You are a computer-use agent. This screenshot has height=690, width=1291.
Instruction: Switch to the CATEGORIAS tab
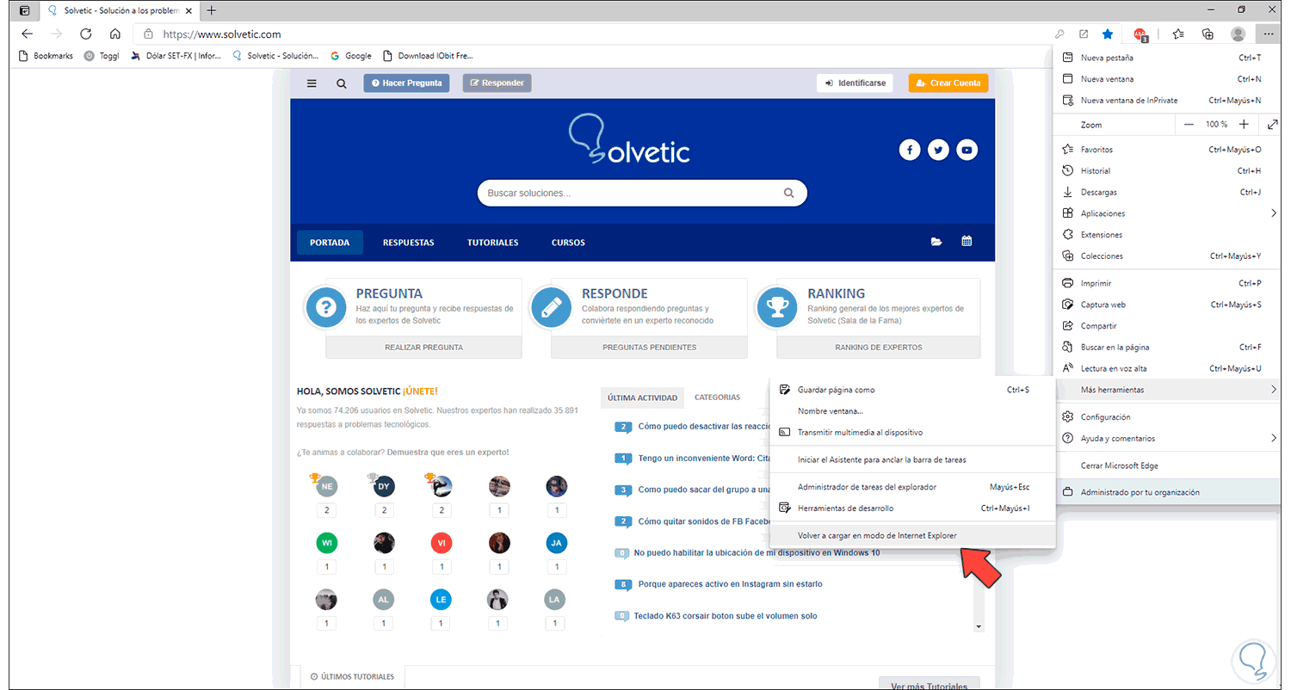(x=717, y=397)
